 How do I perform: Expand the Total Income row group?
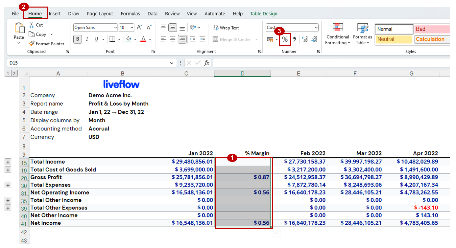[8, 162]
